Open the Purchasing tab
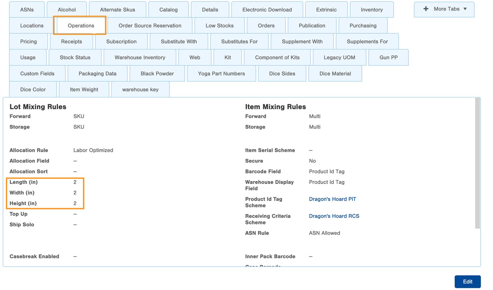The height and width of the screenshot is (290, 493). 363,26
